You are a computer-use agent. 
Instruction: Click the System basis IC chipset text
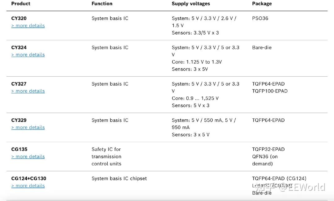pos(119,178)
